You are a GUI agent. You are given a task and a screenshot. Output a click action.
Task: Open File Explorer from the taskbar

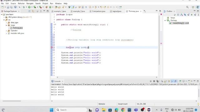103,110
